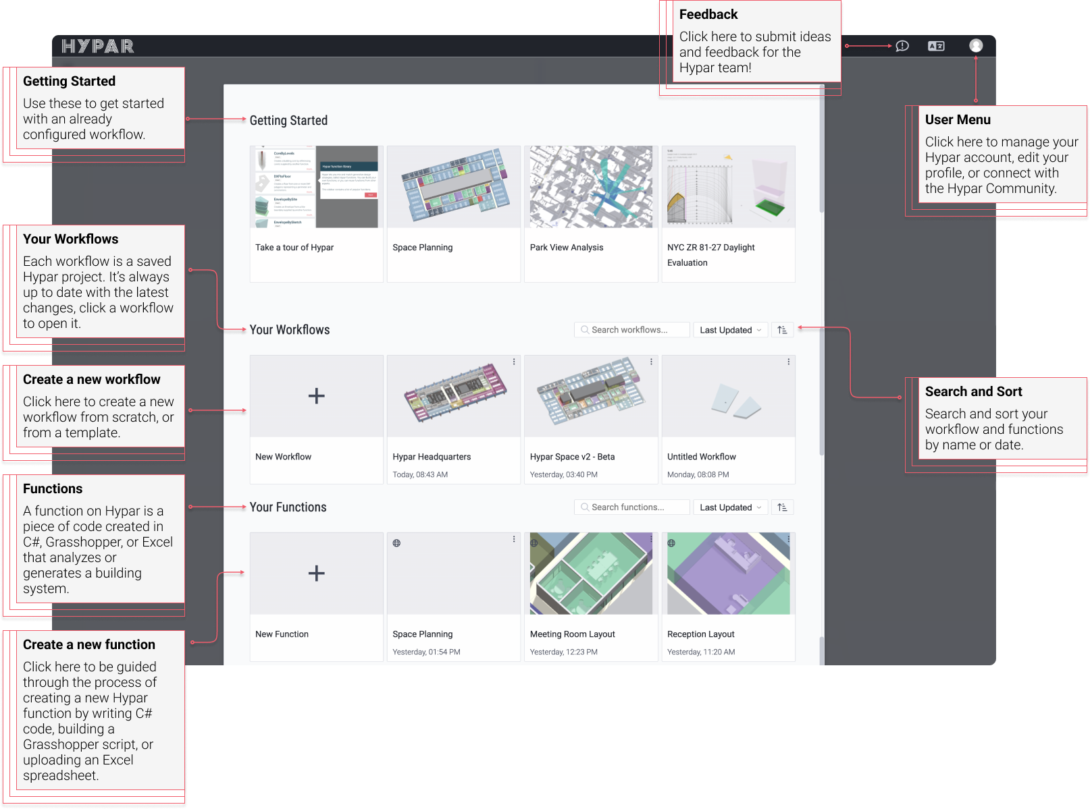Open options menu on Hypar Headquarters card
The height and width of the screenshot is (809, 1090).
pos(514,362)
